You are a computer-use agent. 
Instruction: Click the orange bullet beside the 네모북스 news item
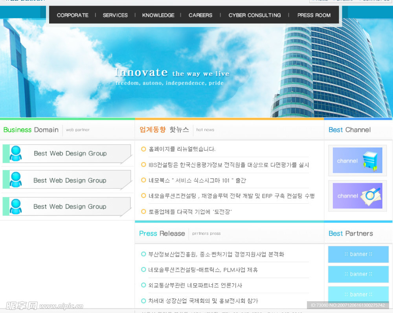pyautogui.click(x=143, y=180)
